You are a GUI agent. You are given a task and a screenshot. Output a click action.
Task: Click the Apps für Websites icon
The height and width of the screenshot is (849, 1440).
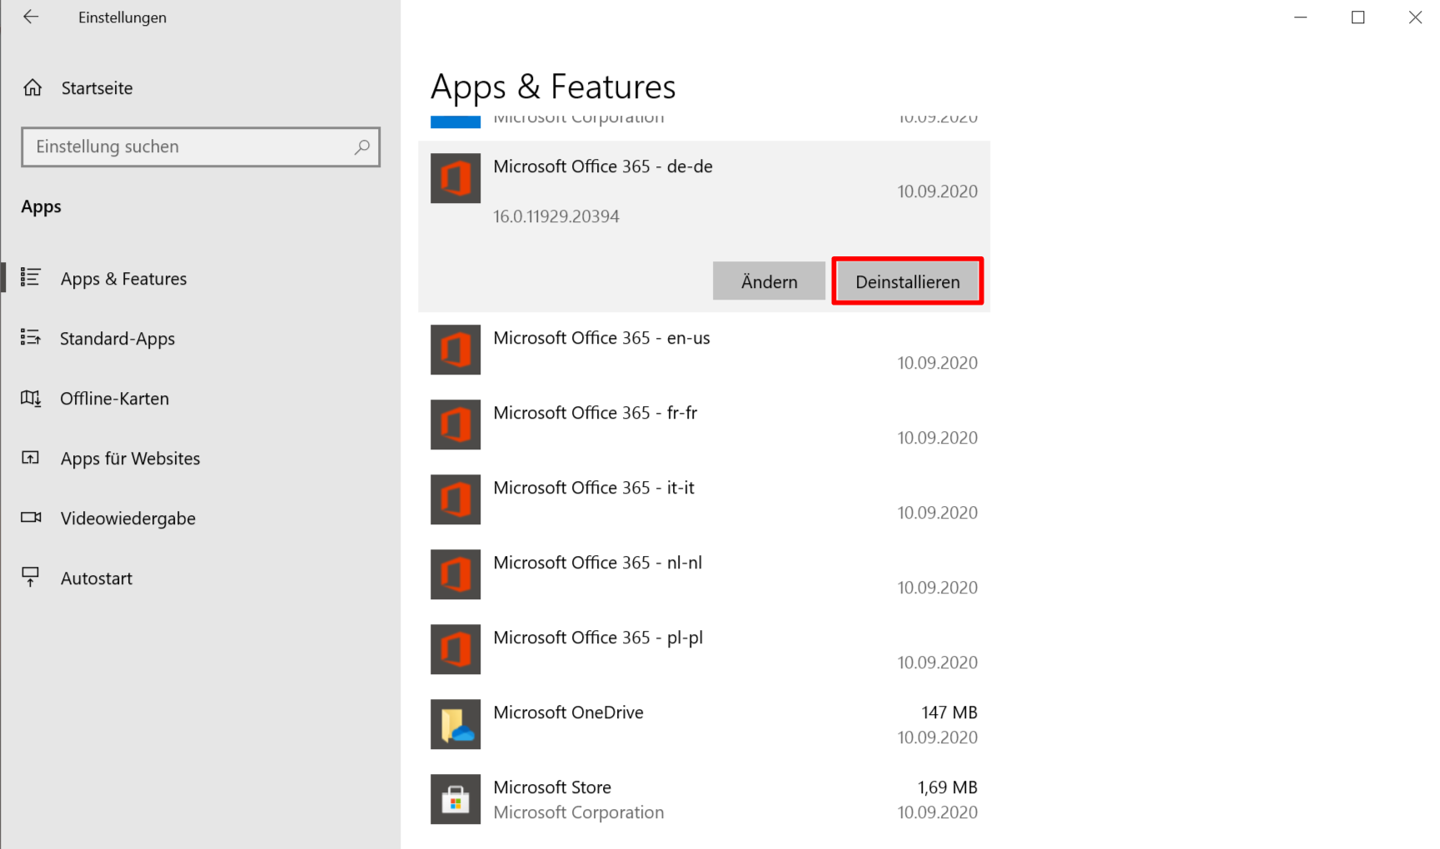coord(31,458)
